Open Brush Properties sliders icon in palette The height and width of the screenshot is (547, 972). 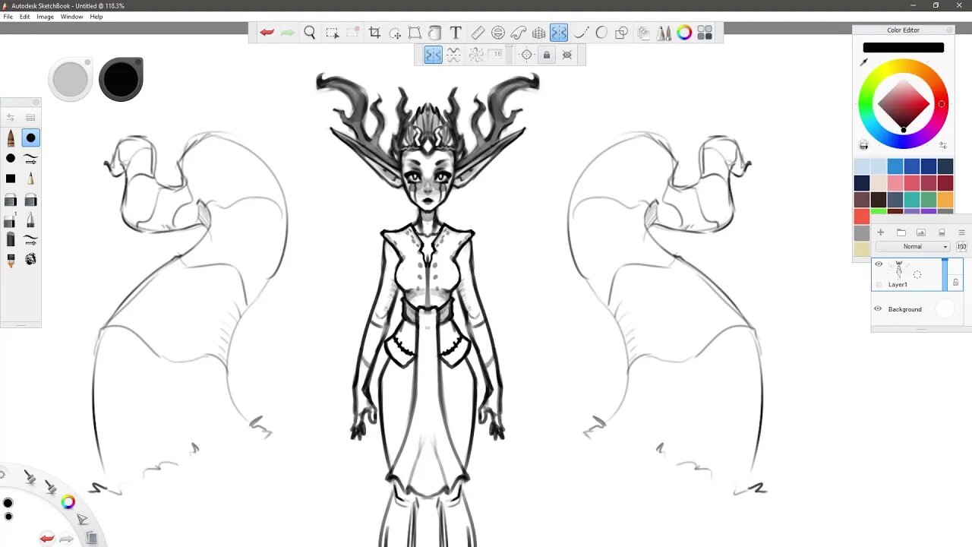[x=11, y=117]
